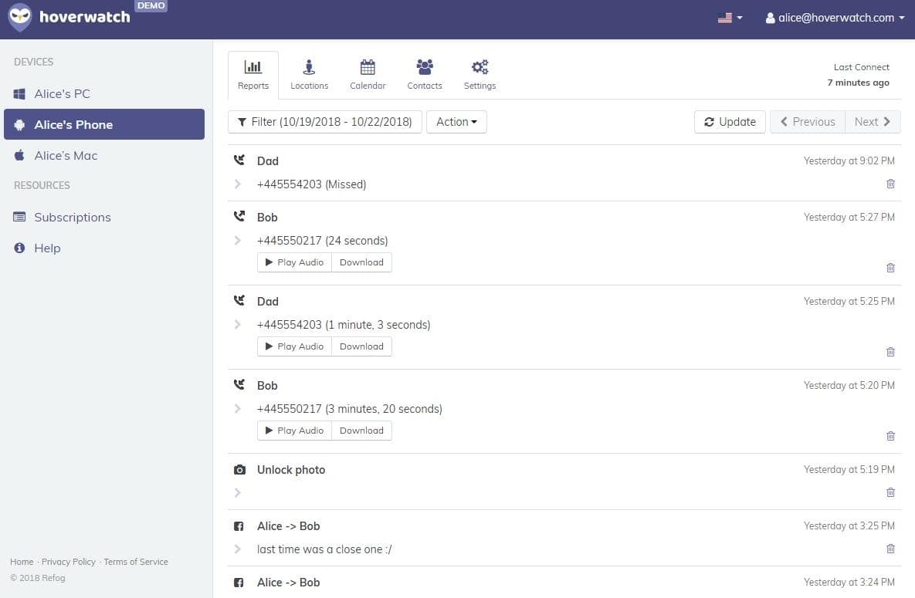Screen dimensions: 915x598
Task: Click the missed call icon for Dad 9:02 PM
Action: (239, 160)
